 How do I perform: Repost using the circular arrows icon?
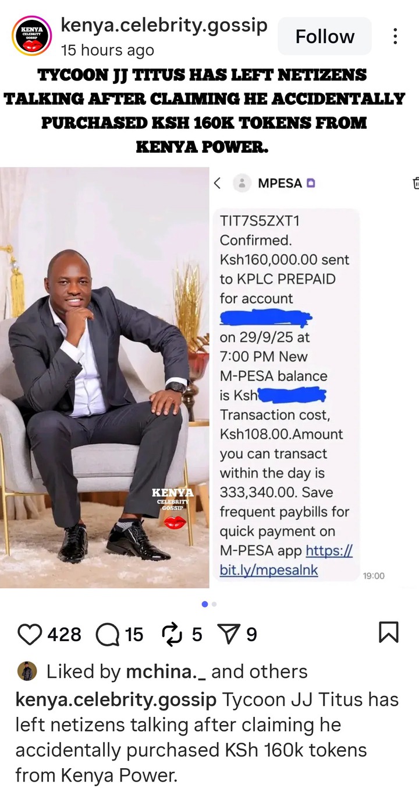coord(173,634)
